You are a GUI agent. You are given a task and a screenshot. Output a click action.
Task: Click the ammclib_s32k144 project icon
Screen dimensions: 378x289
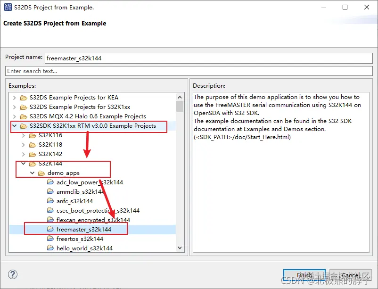tap(50, 191)
